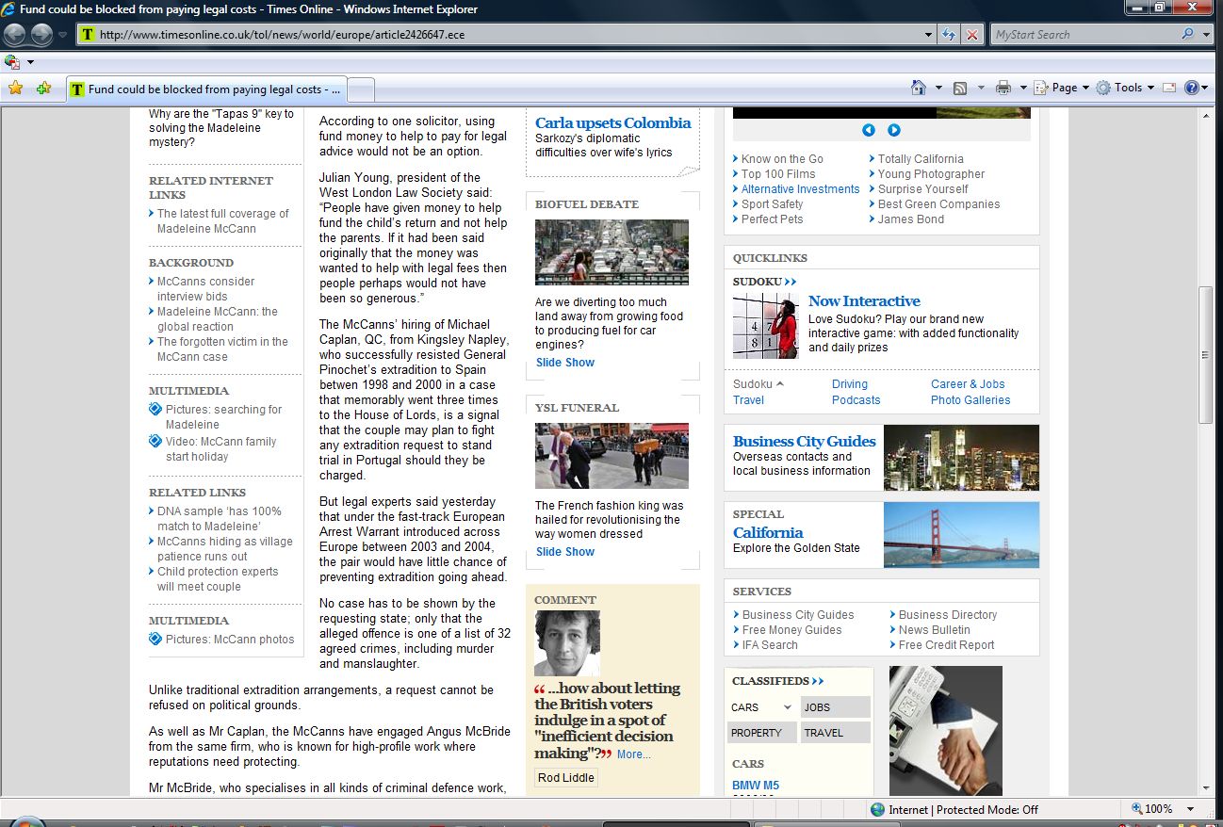This screenshot has height=827, width=1223.
Task: Click the Refresh page icon
Action: coord(950,35)
